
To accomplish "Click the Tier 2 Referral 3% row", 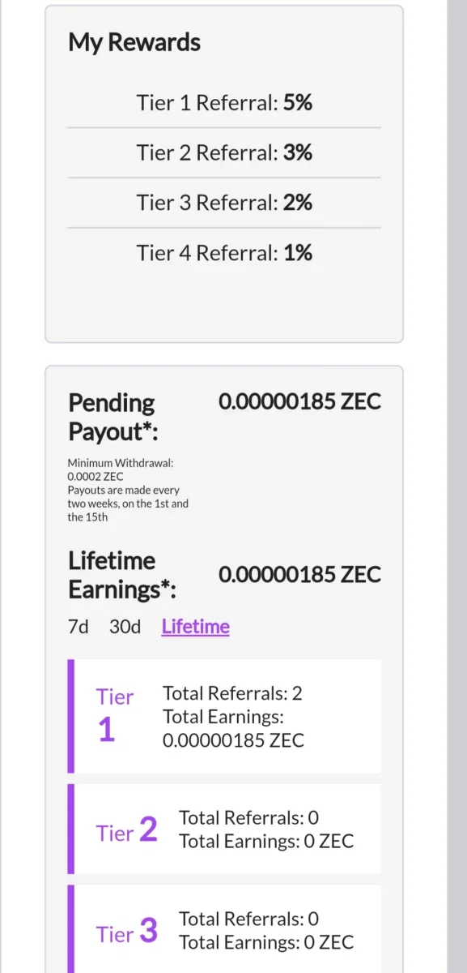I will click(224, 152).
